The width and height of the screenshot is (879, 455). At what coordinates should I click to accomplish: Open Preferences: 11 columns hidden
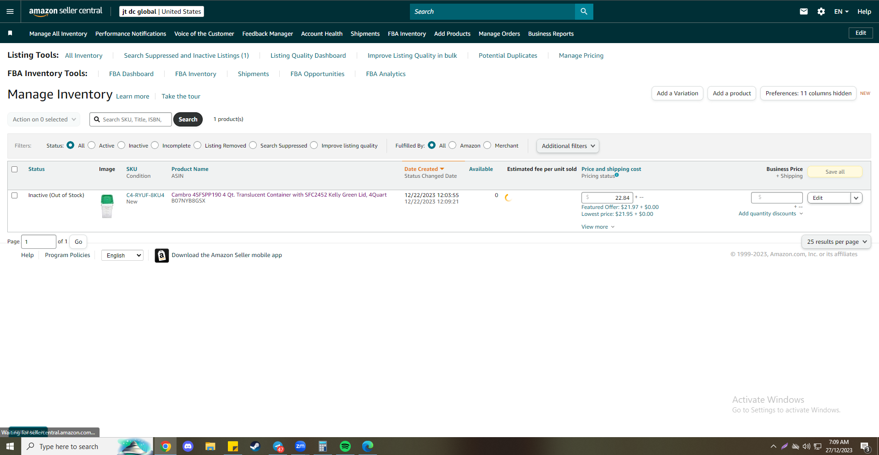click(808, 93)
